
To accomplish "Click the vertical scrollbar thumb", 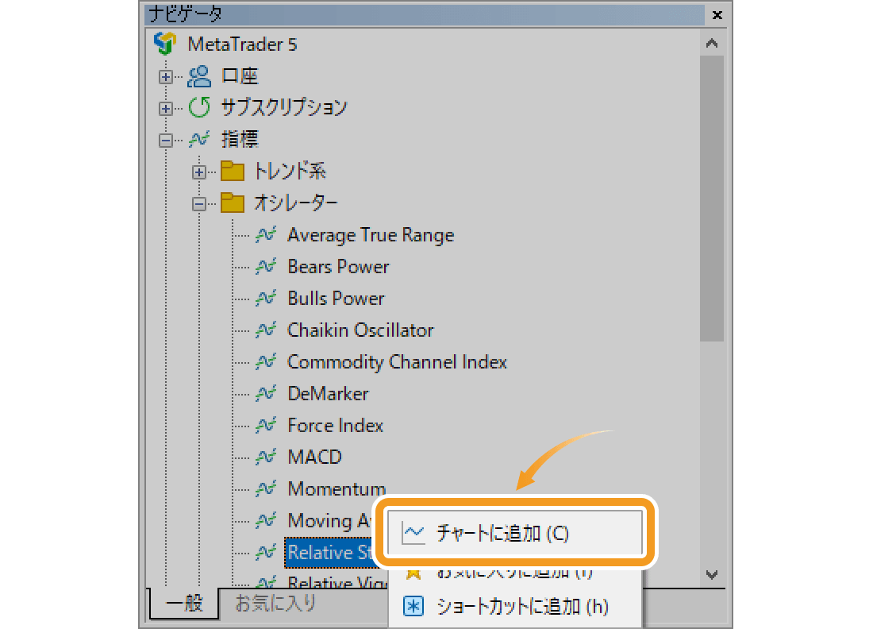I will click(x=712, y=199).
